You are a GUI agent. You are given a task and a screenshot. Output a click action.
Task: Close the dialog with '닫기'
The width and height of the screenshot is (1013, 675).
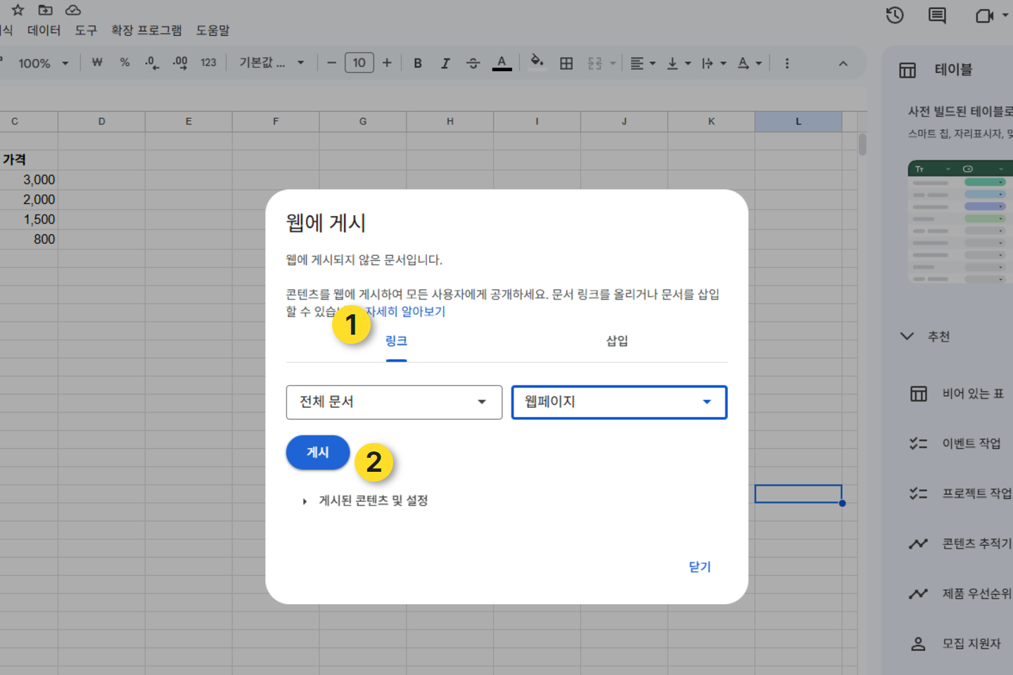[699, 567]
